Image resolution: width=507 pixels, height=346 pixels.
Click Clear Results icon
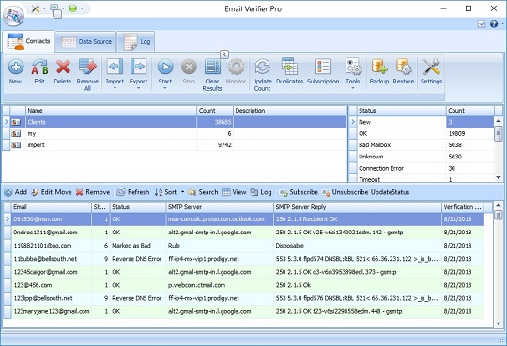tap(212, 67)
